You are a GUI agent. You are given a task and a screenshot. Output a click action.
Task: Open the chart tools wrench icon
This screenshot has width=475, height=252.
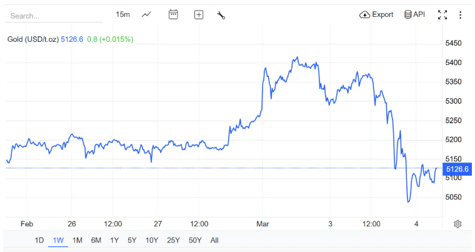[x=221, y=14]
